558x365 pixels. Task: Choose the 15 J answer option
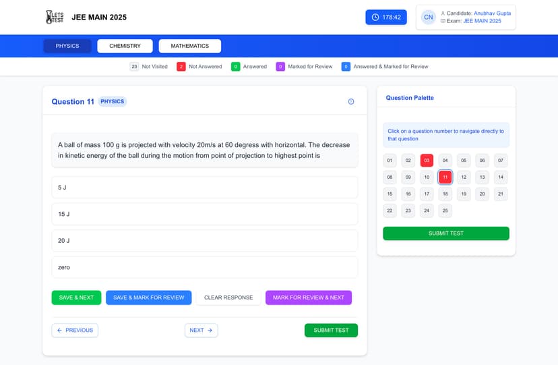pyautogui.click(x=204, y=214)
